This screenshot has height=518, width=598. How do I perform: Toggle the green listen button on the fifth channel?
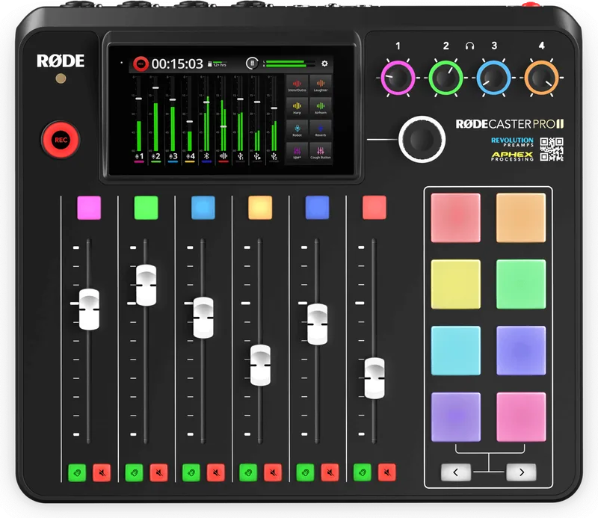[305, 473]
